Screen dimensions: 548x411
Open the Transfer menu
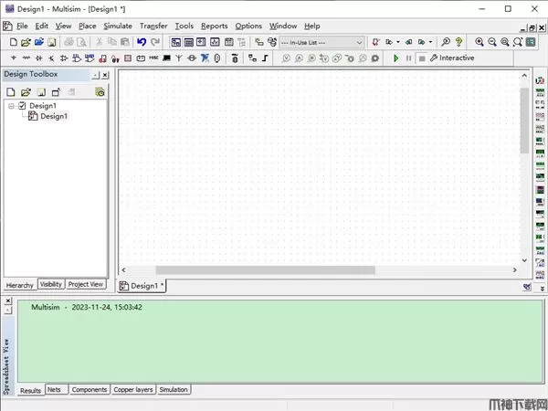click(x=153, y=26)
